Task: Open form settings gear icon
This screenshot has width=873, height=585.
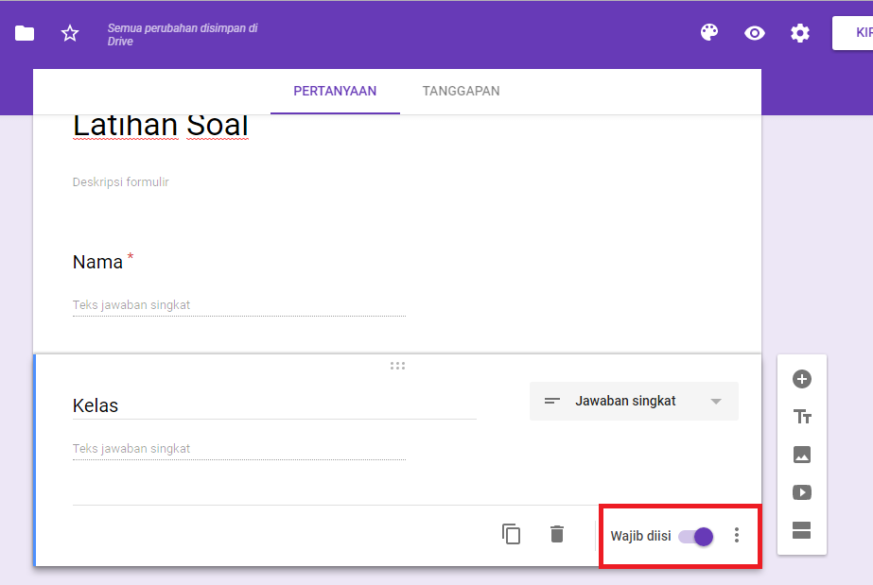Action: click(800, 33)
